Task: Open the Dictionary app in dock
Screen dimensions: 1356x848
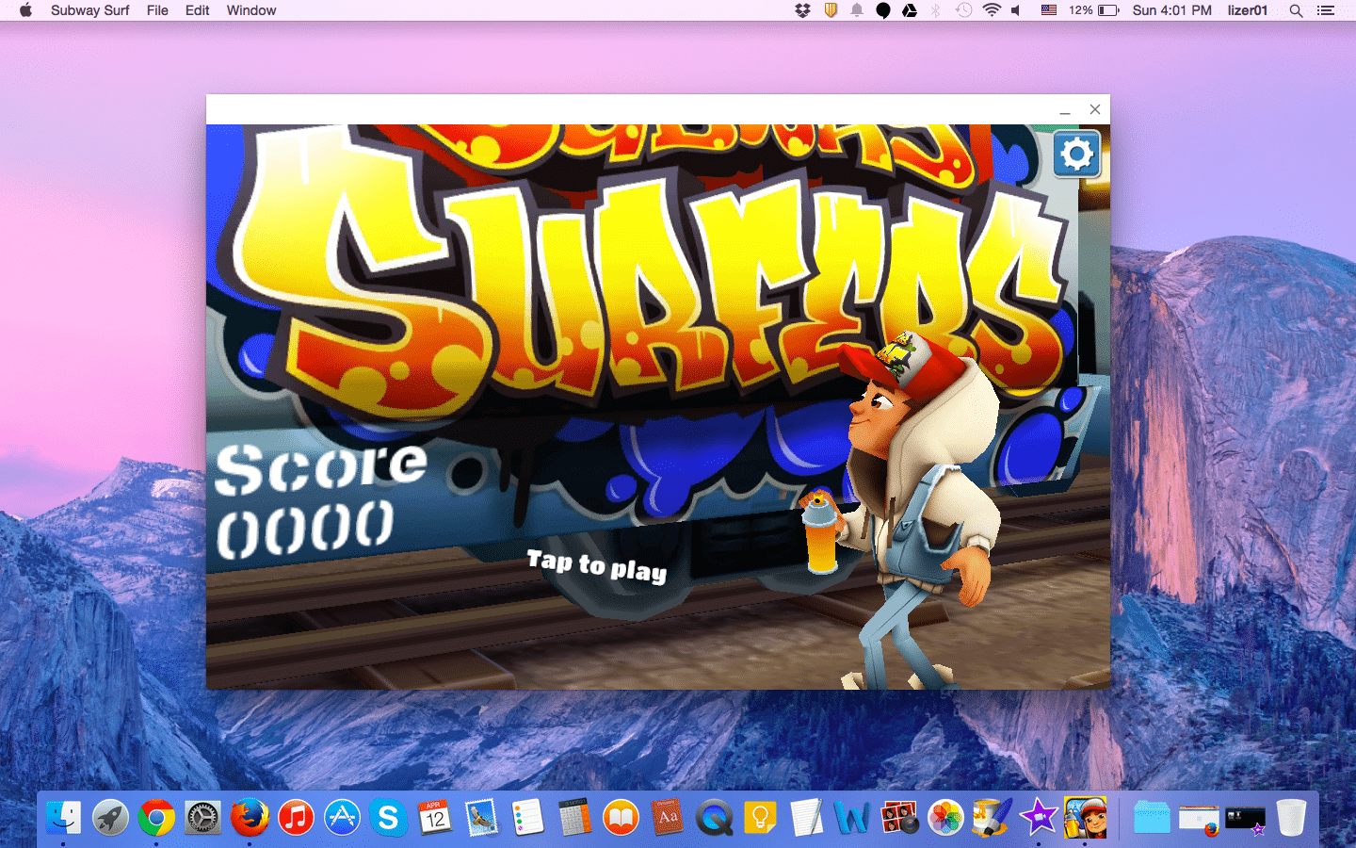Action: [x=667, y=817]
